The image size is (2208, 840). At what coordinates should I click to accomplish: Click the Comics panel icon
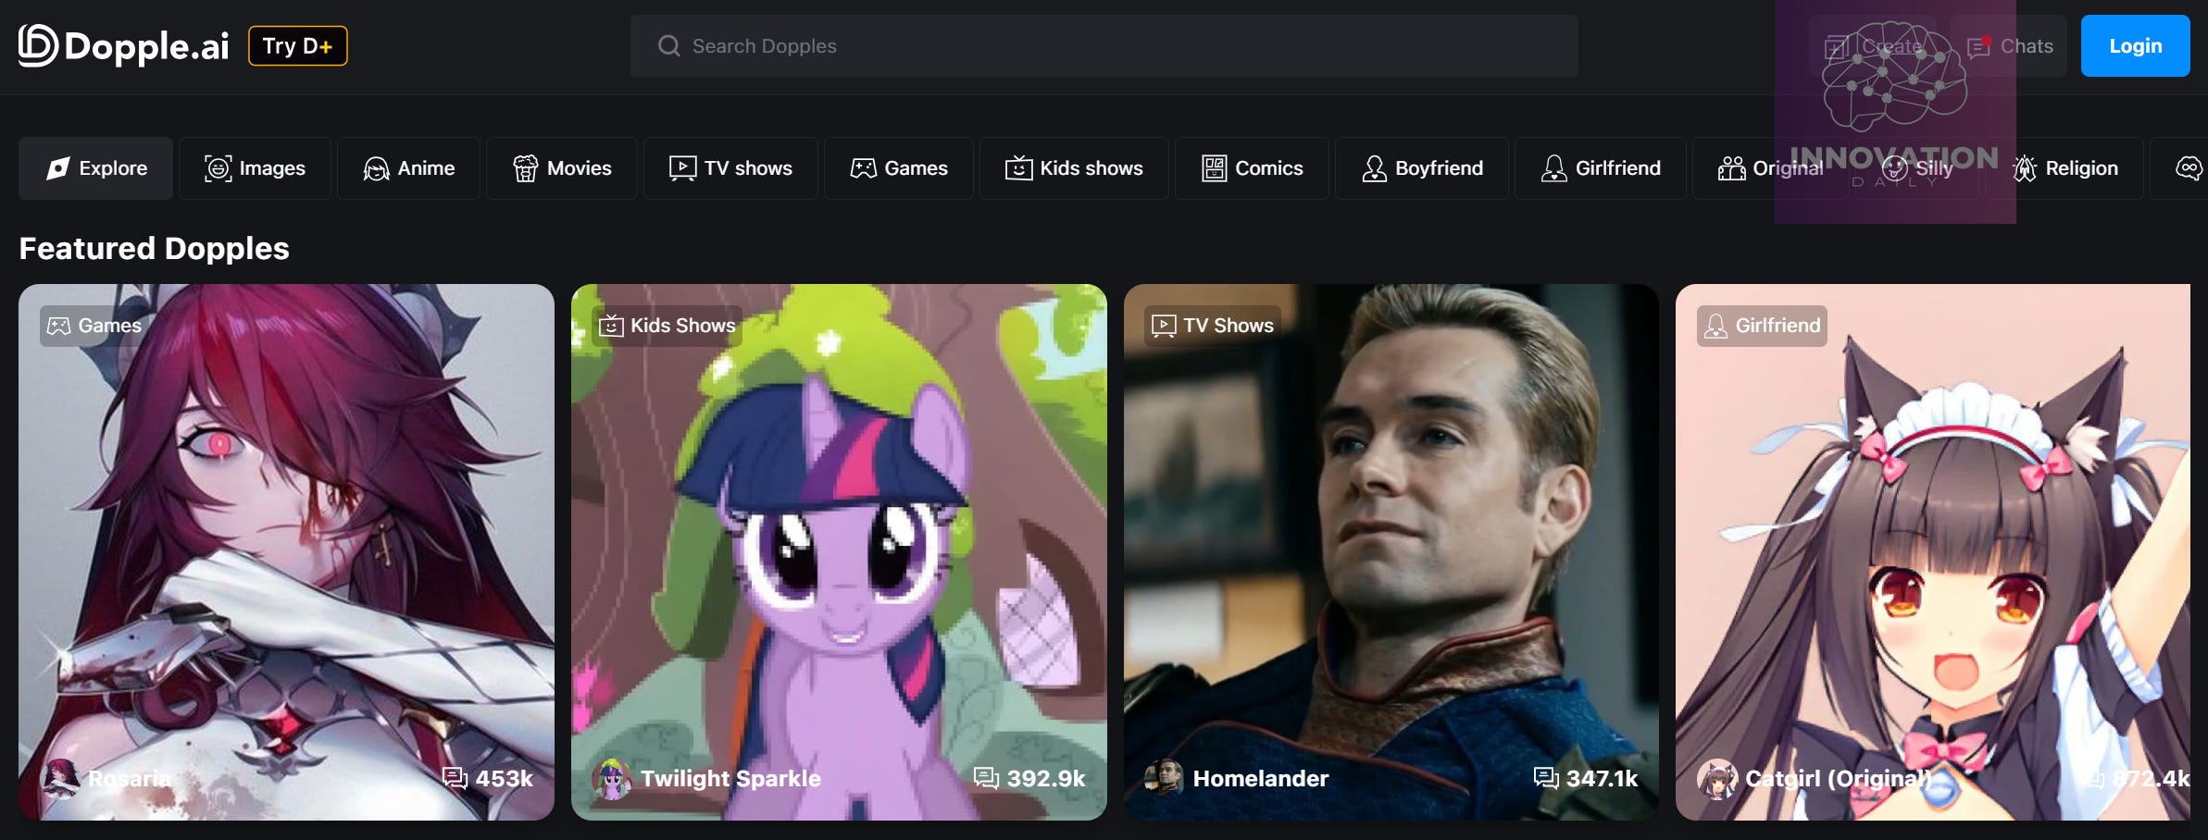1214,168
